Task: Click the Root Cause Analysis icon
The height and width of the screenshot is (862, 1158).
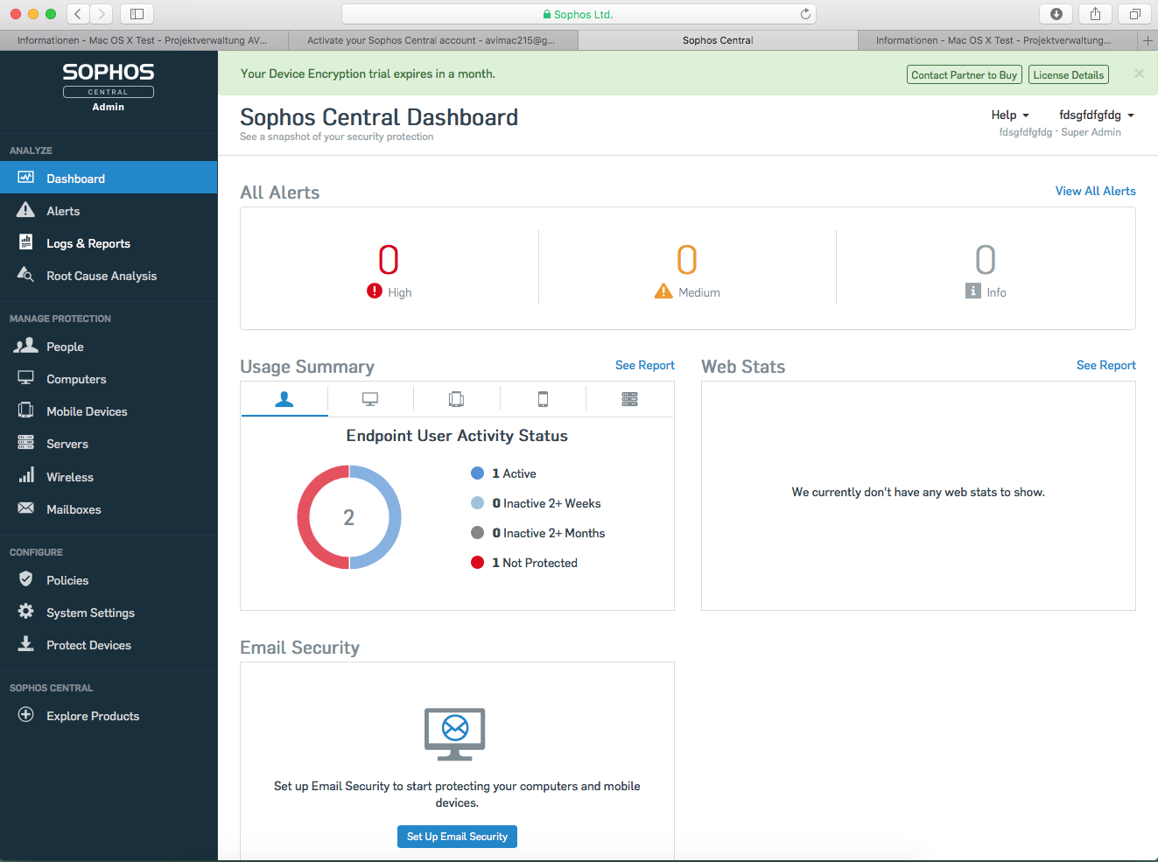Action: (x=26, y=276)
